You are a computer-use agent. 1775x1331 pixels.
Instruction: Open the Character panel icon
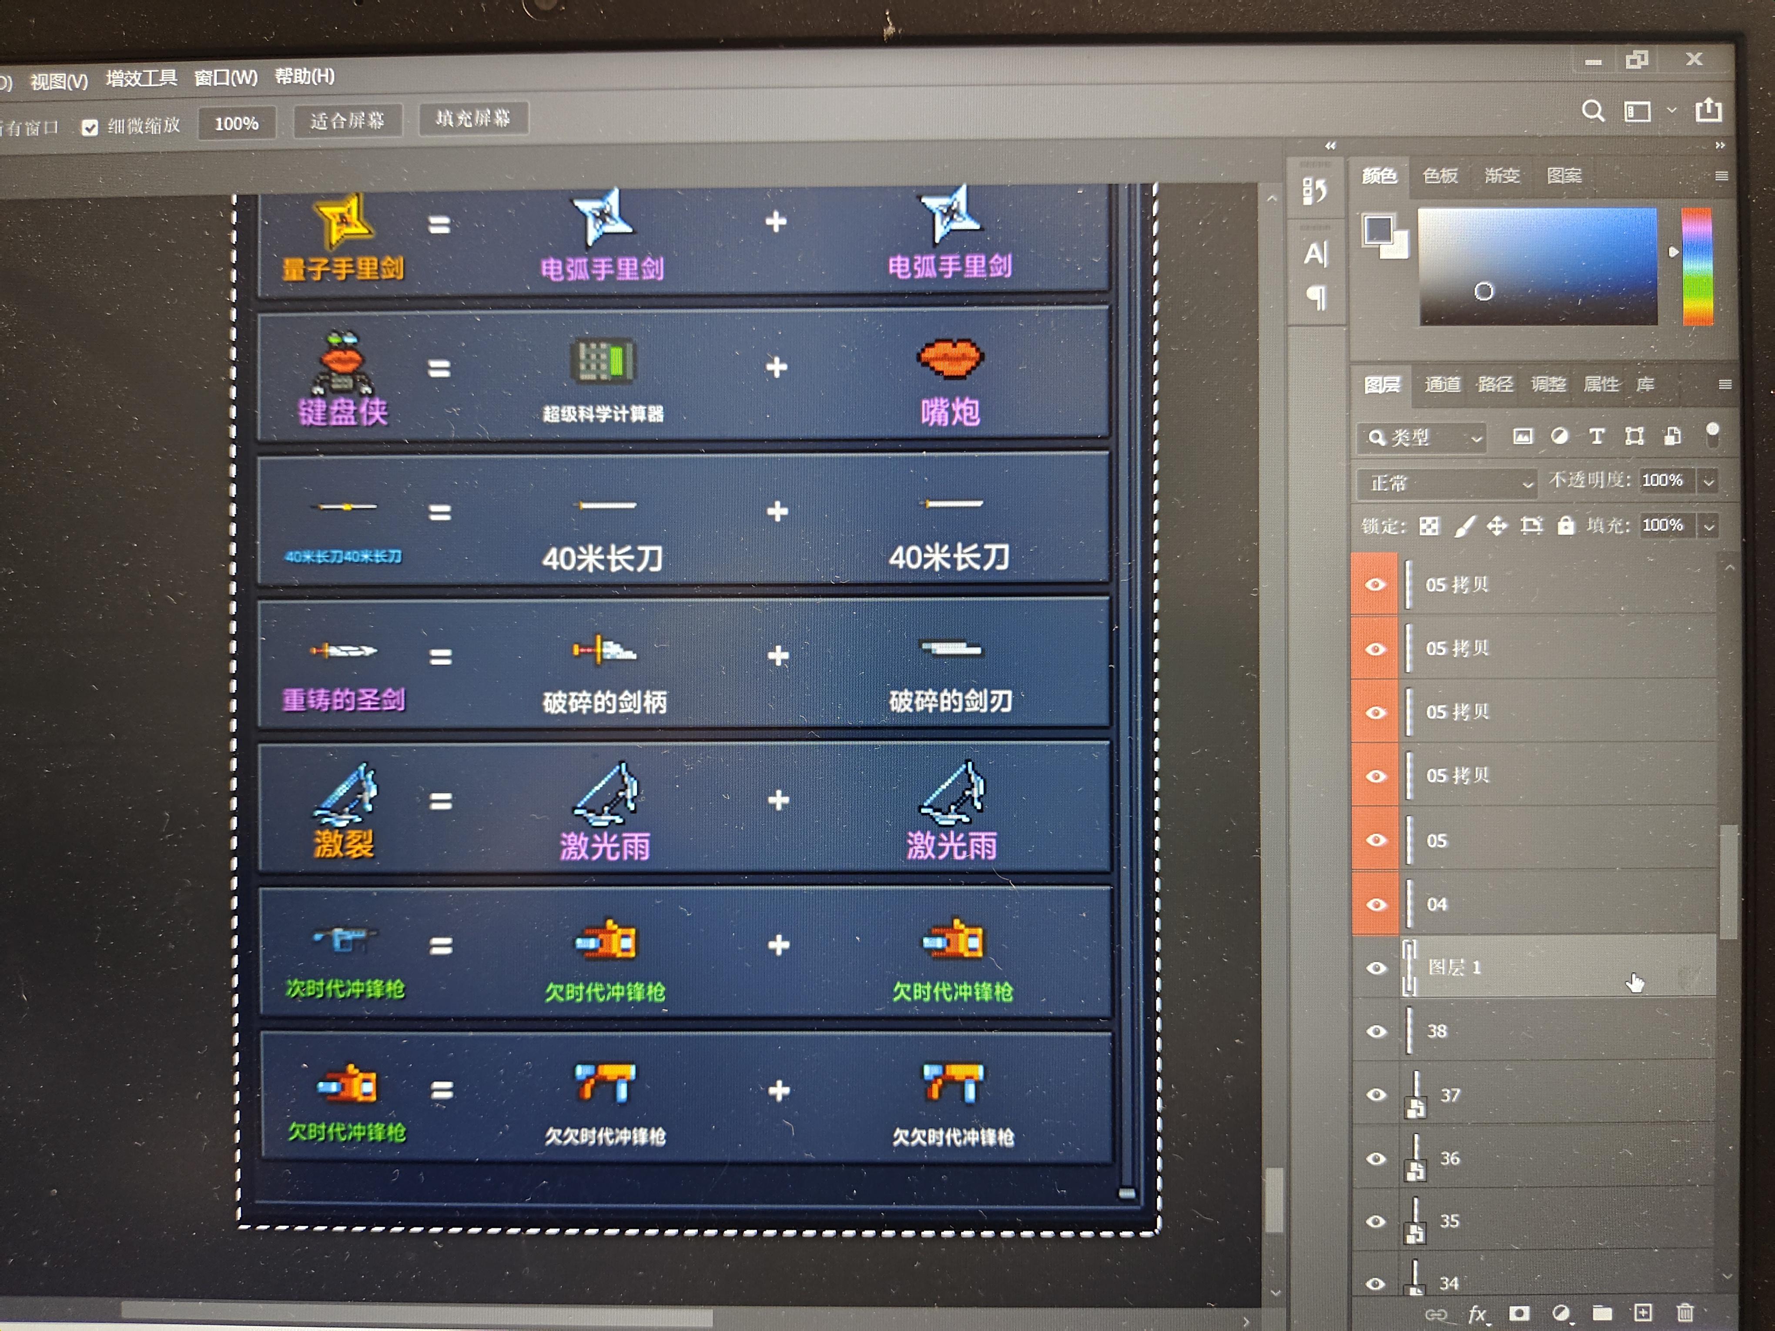click(x=1316, y=254)
